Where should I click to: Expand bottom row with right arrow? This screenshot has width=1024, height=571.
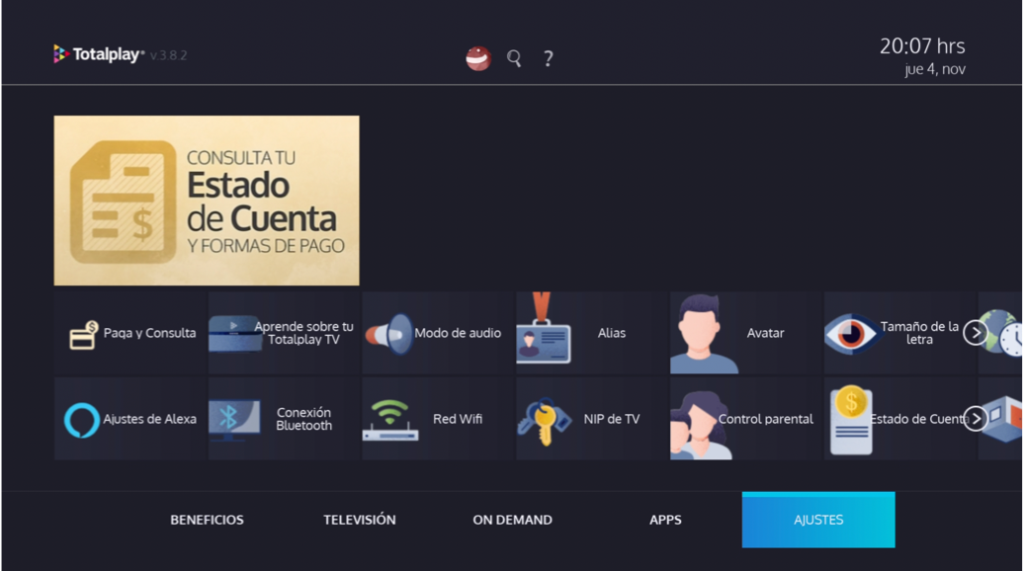(976, 419)
